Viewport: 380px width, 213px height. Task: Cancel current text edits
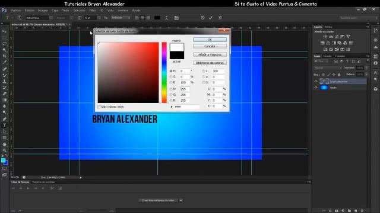pyautogui.click(x=202, y=18)
